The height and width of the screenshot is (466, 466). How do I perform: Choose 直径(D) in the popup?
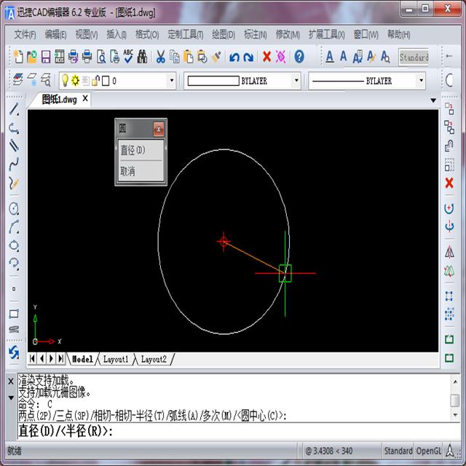pyautogui.click(x=133, y=150)
